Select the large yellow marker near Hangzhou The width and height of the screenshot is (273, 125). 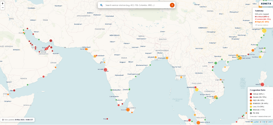click(264, 31)
